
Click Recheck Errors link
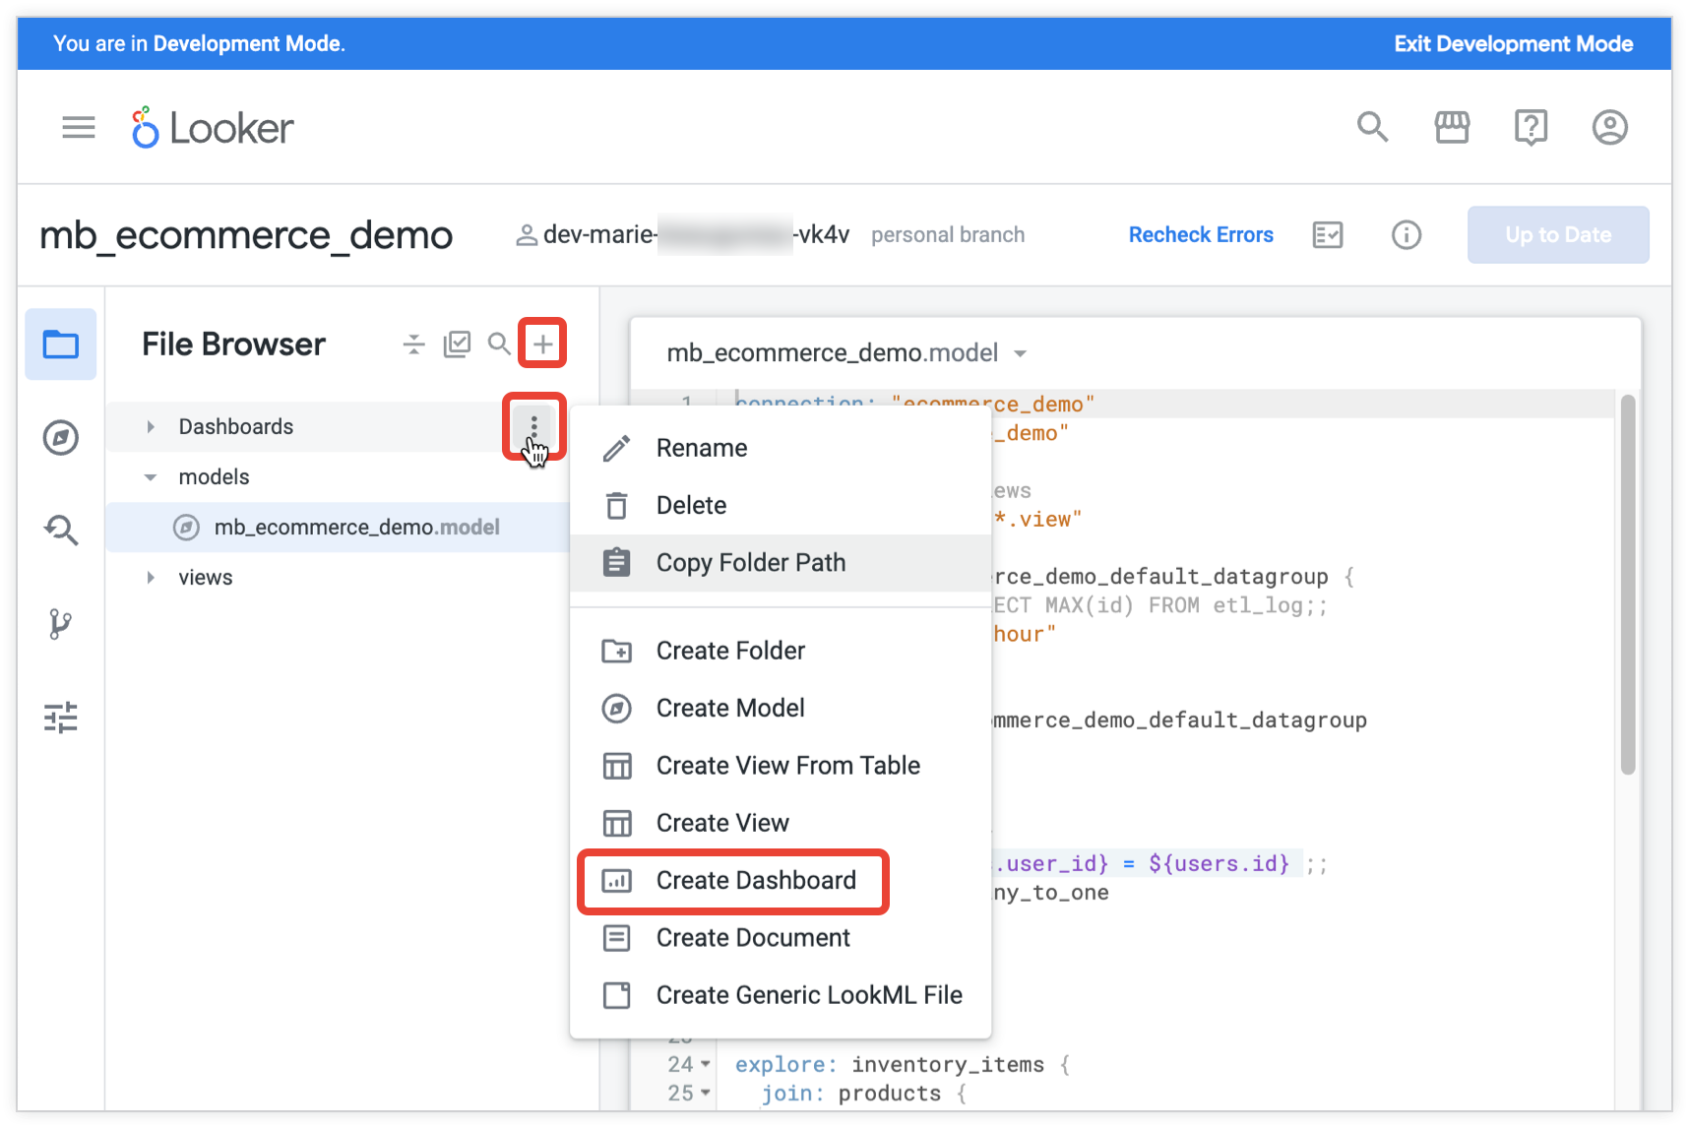coord(1200,235)
